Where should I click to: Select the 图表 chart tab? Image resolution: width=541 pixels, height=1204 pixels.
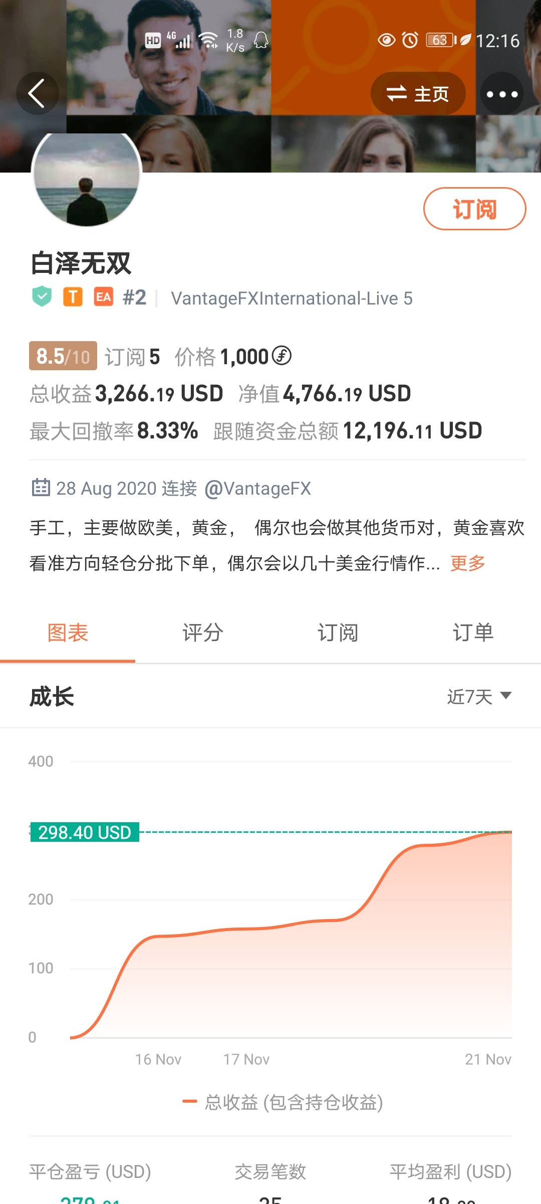68,633
